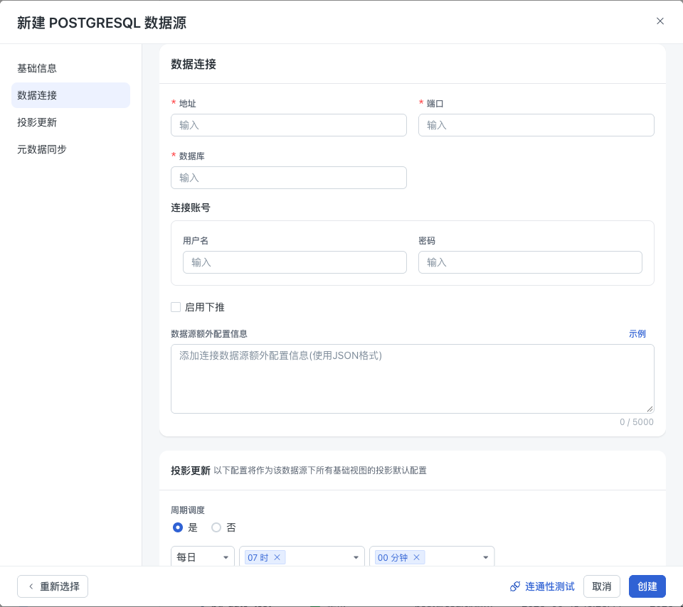The image size is (683, 607).
Task: Go to 元数据同步 section
Action: (70, 149)
